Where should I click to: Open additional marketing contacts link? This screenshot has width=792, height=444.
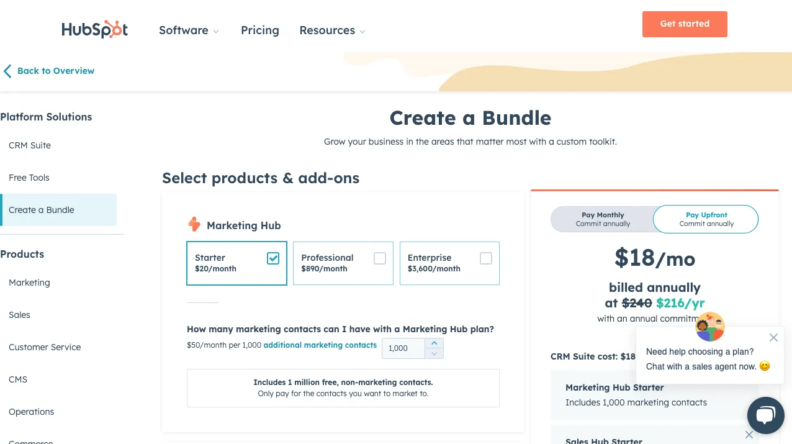click(320, 345)
